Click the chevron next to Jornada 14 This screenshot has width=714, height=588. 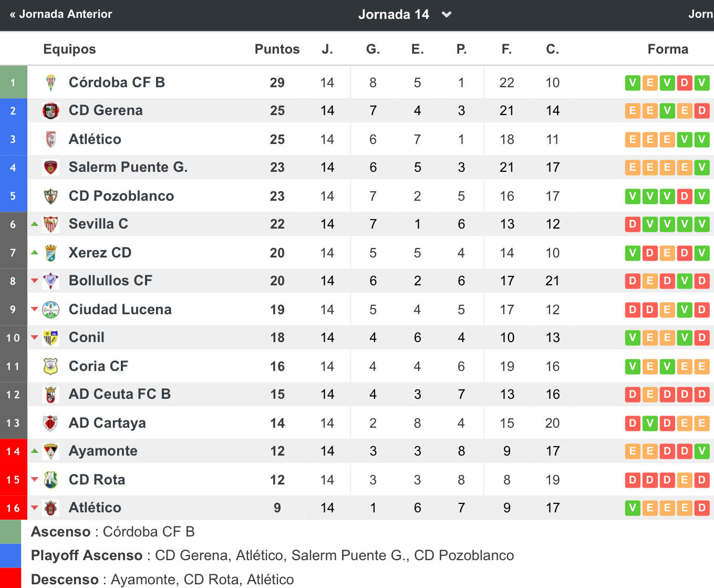coord(447,15)
